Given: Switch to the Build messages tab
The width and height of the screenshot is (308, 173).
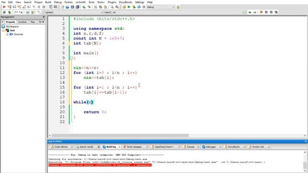Looking at the screenshot, I should coord(134,147).
